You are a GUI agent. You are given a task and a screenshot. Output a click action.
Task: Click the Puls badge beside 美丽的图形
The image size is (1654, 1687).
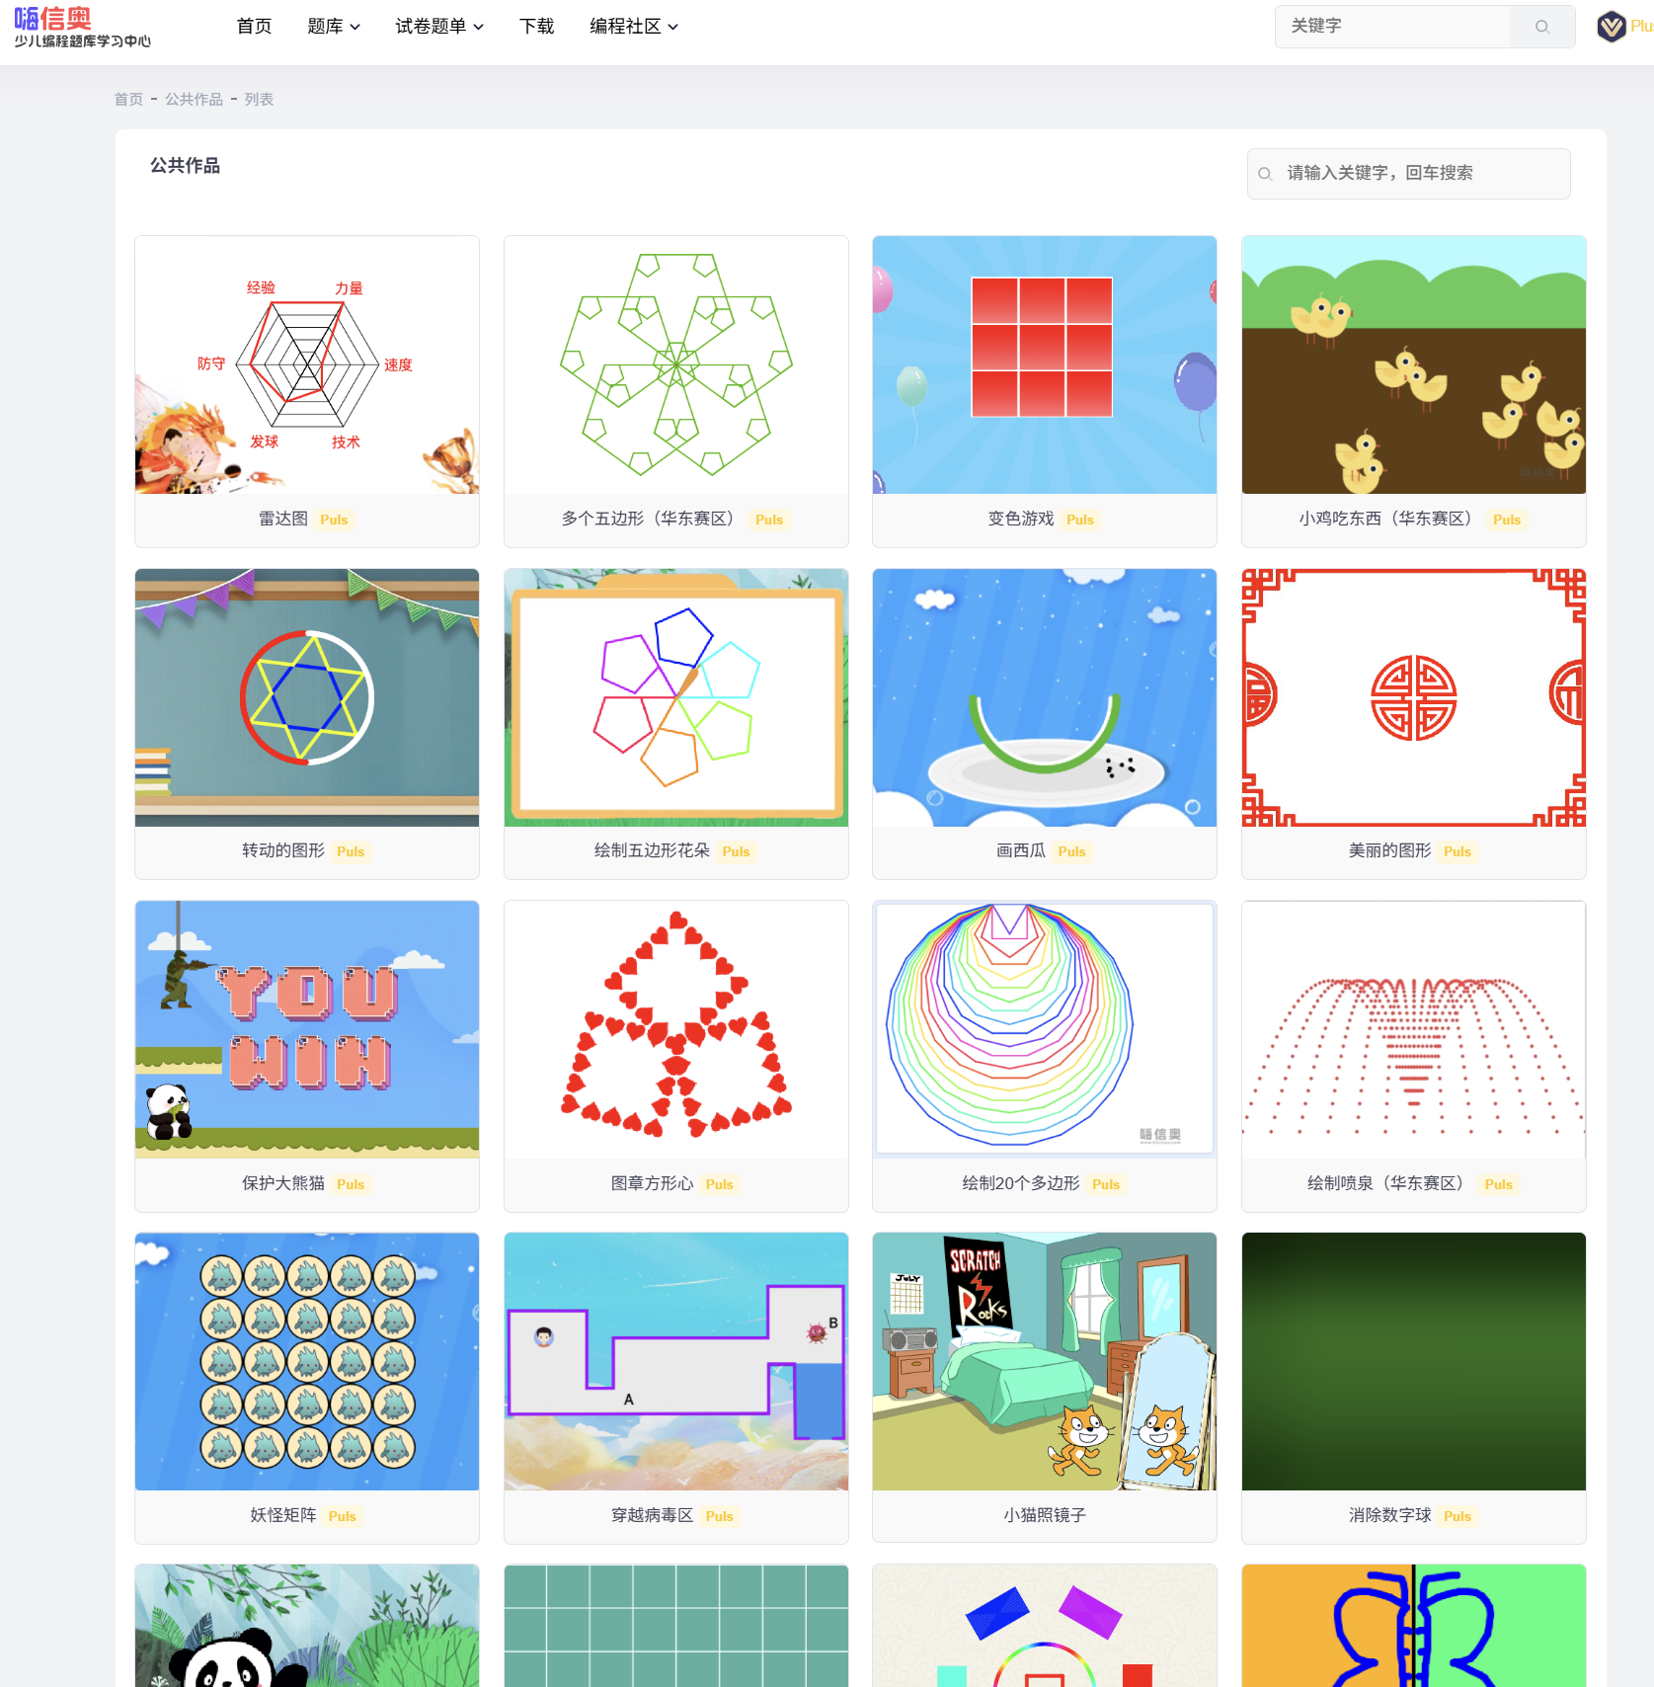[1457, 851]
